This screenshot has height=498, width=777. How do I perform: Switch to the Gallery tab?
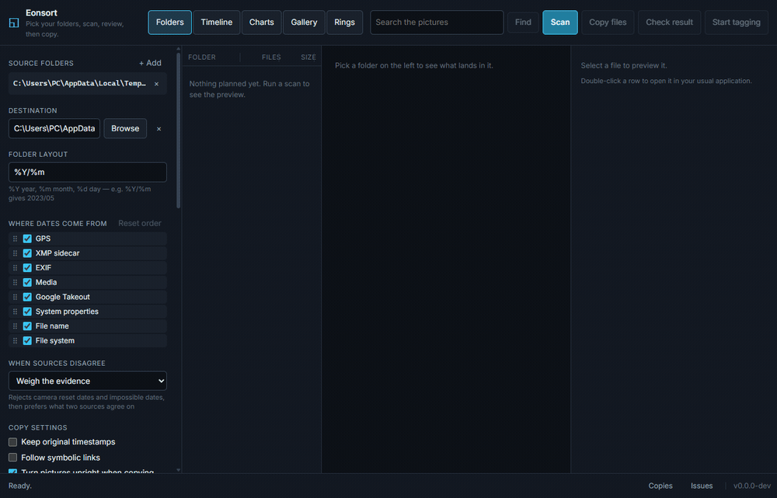[304, 23]
